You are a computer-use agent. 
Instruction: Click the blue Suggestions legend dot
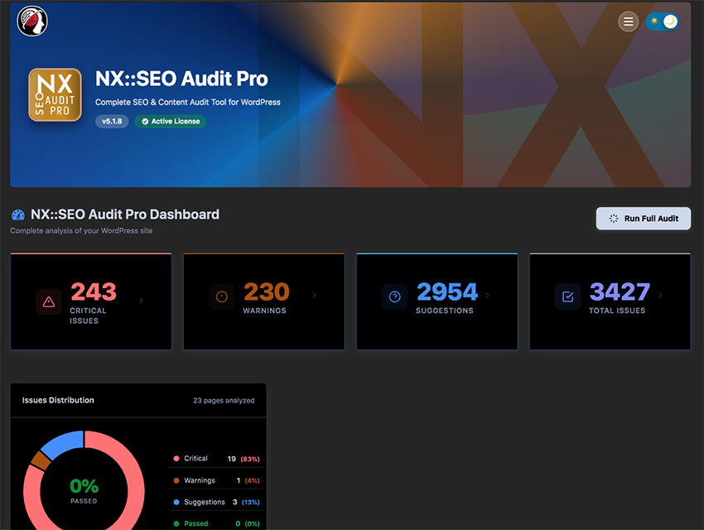coord(176,502)
